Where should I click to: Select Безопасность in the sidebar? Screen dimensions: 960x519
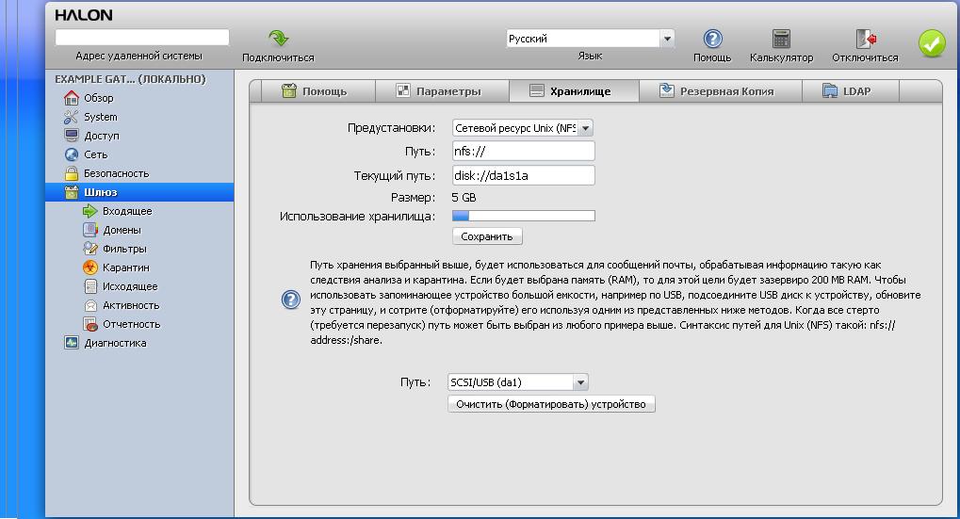pyautogui.click(x=116, y=173)
